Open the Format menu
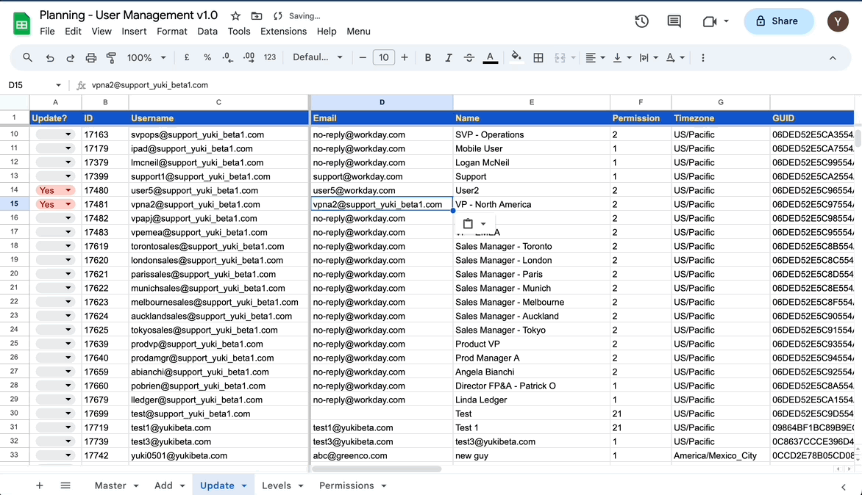 pyautogui.click(x=172, y=32)
